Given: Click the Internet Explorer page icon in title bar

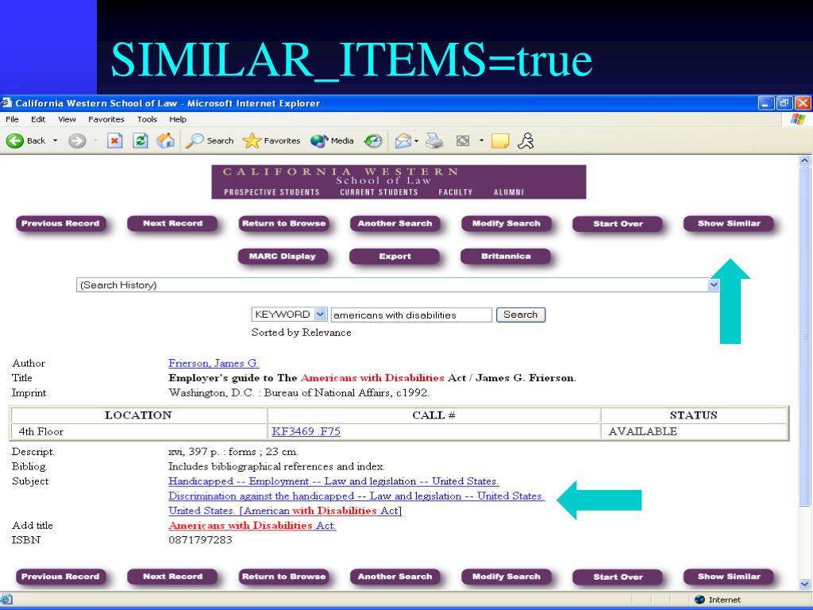Looking at the screenshot, I should tap(6, 102).
